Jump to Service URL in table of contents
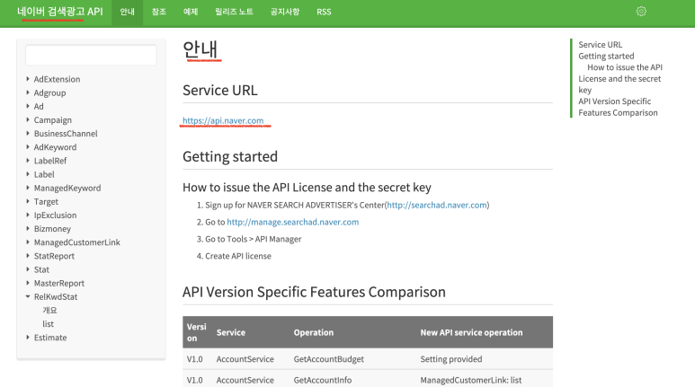Screen dimensions: 695x387 (601, 45)
